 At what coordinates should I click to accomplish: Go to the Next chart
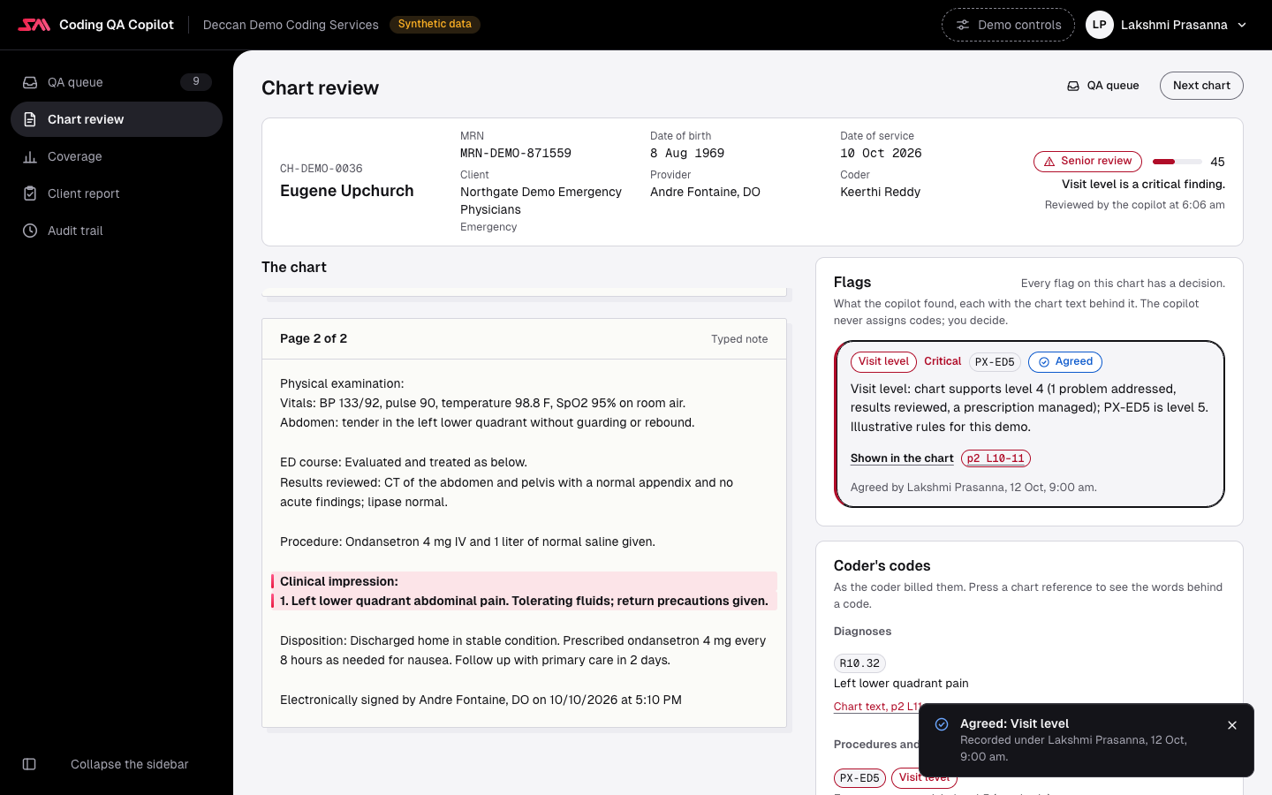(1201, 86)
